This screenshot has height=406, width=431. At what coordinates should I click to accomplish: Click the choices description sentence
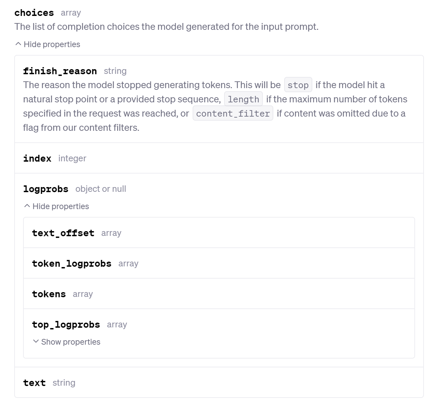tap(166, 27)
